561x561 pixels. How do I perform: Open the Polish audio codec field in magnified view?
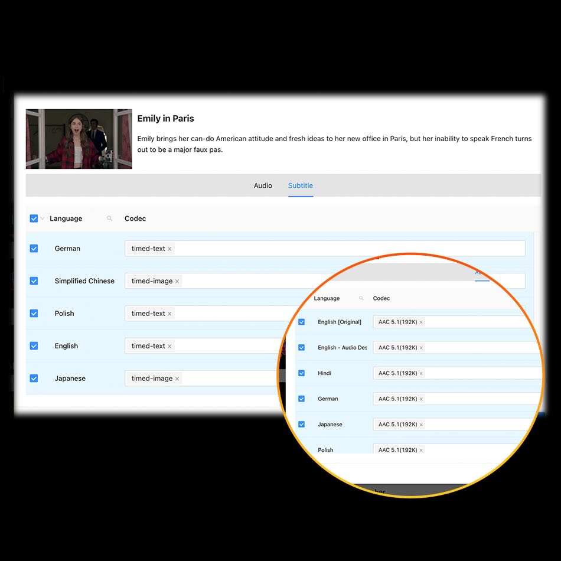pos(447,449)
